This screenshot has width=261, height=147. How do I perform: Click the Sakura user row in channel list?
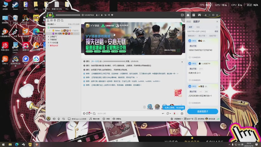click(64, 31)
